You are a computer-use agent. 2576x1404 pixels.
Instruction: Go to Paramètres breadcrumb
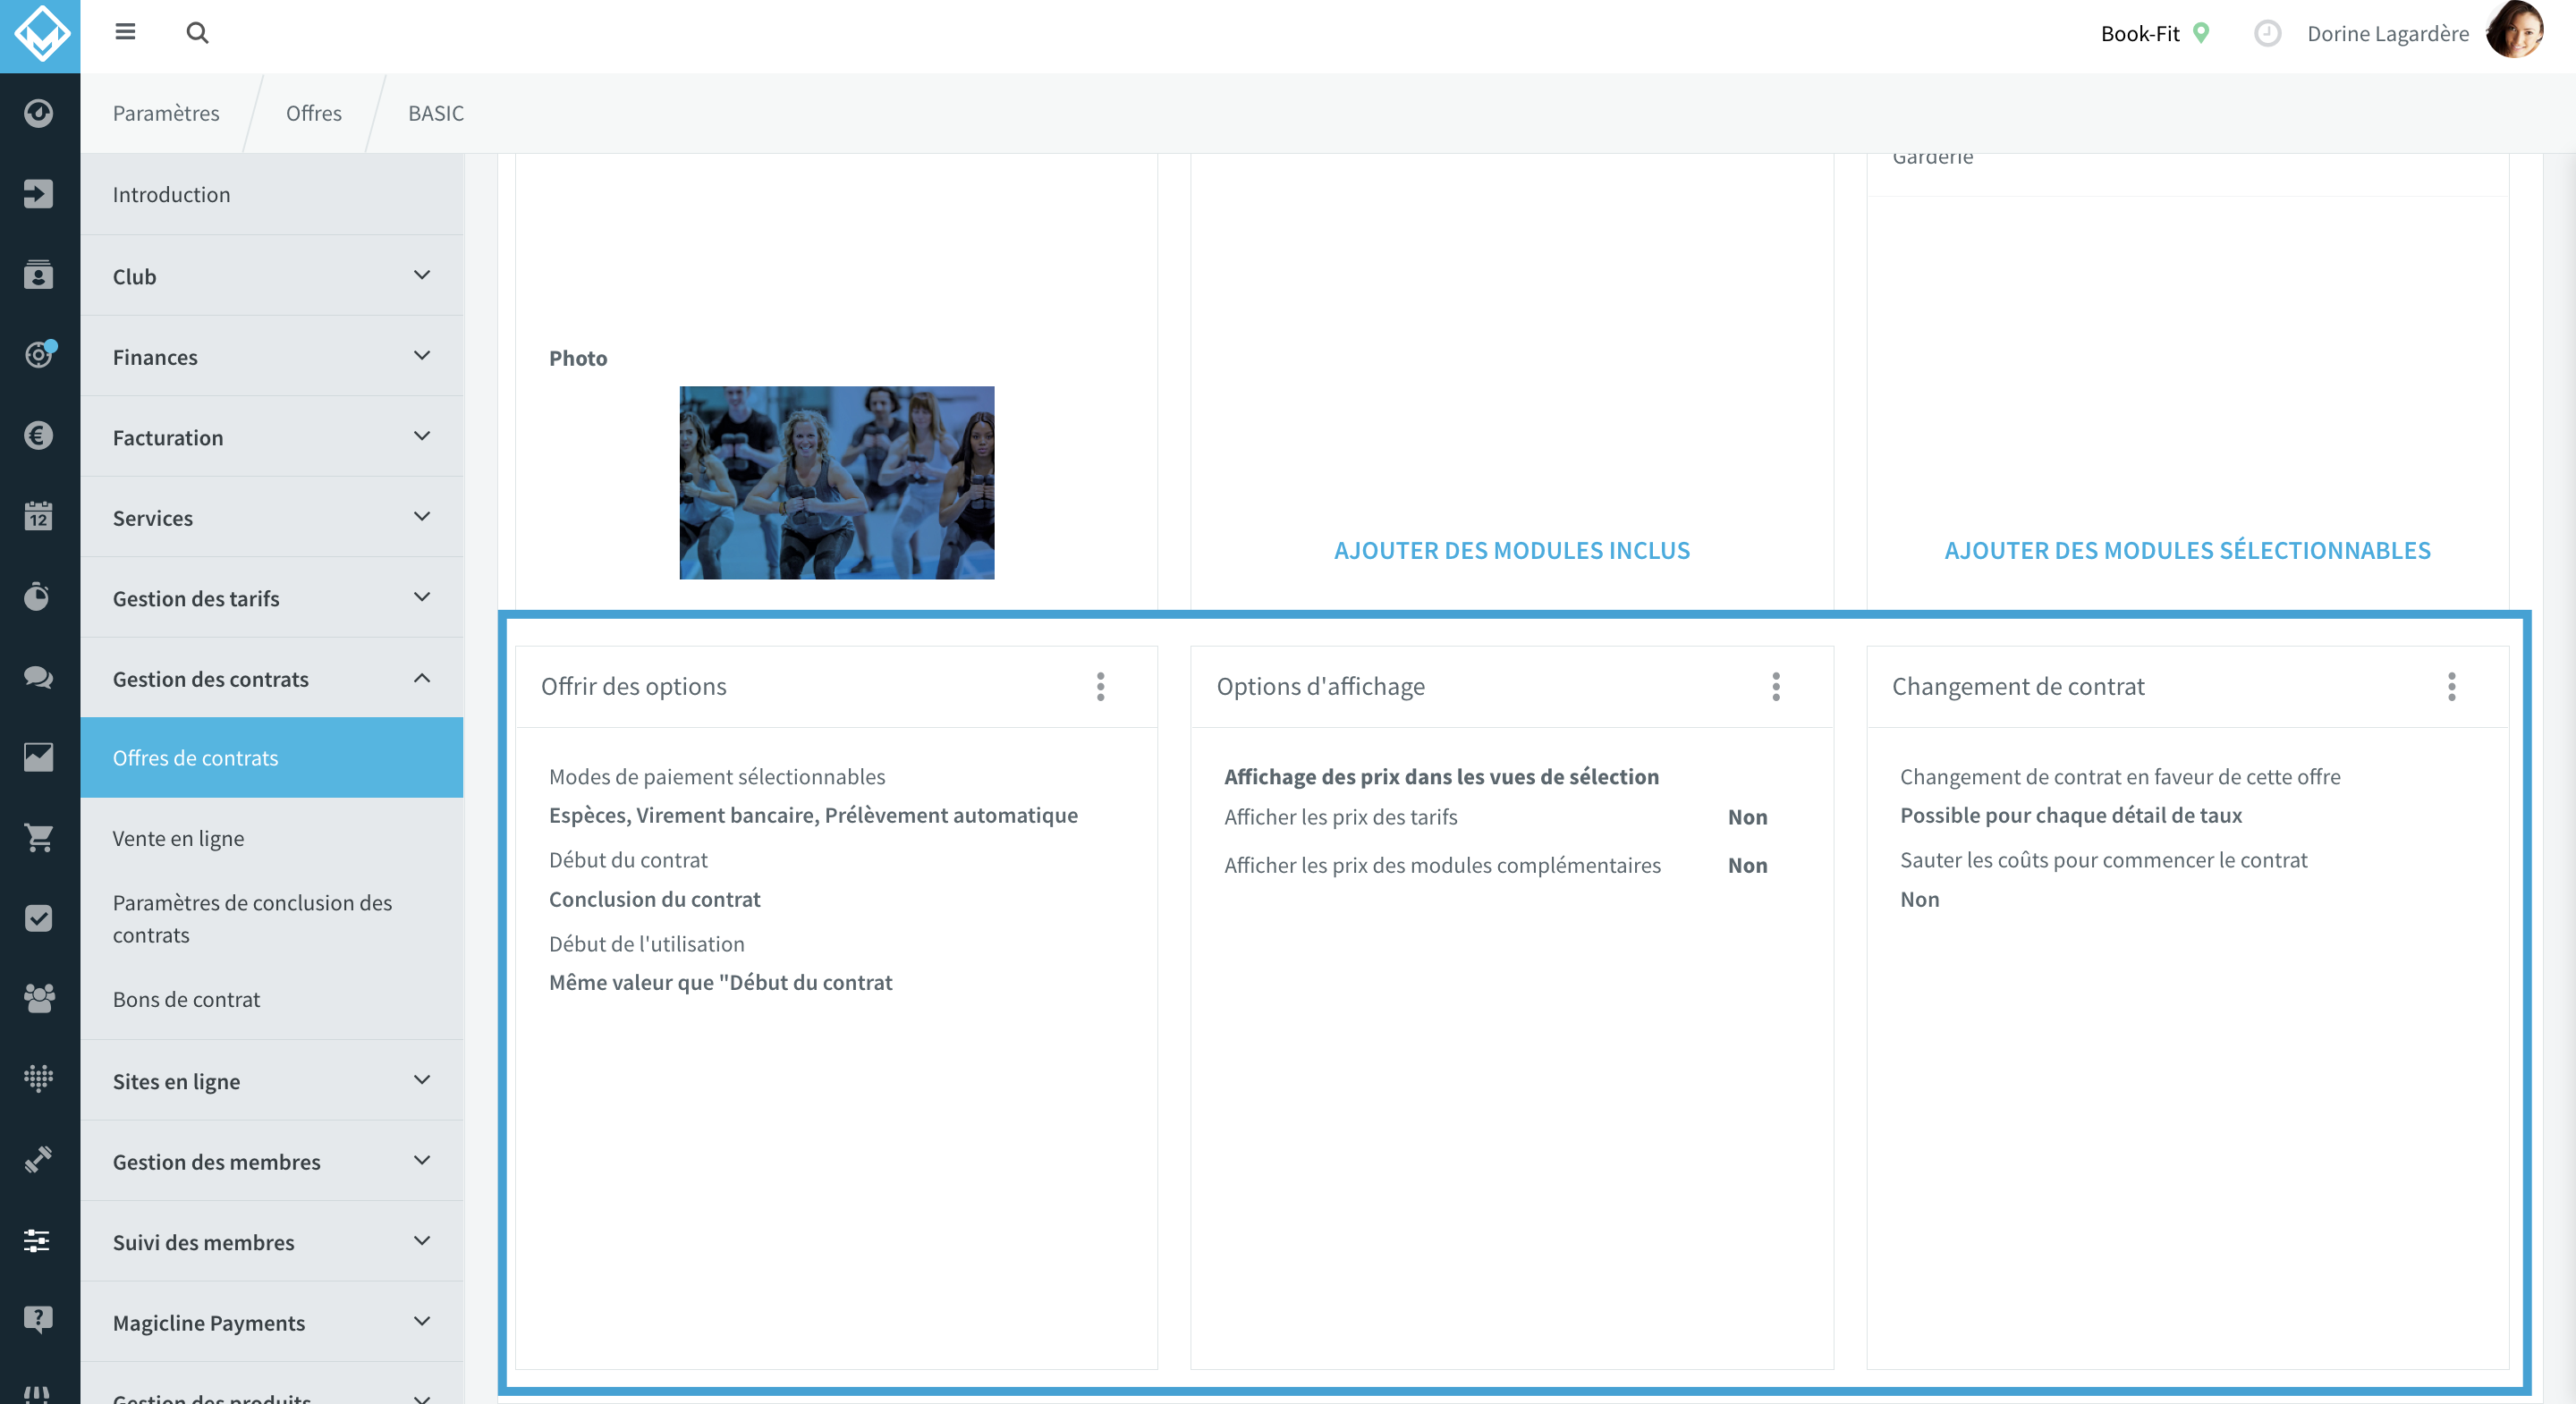166,113
